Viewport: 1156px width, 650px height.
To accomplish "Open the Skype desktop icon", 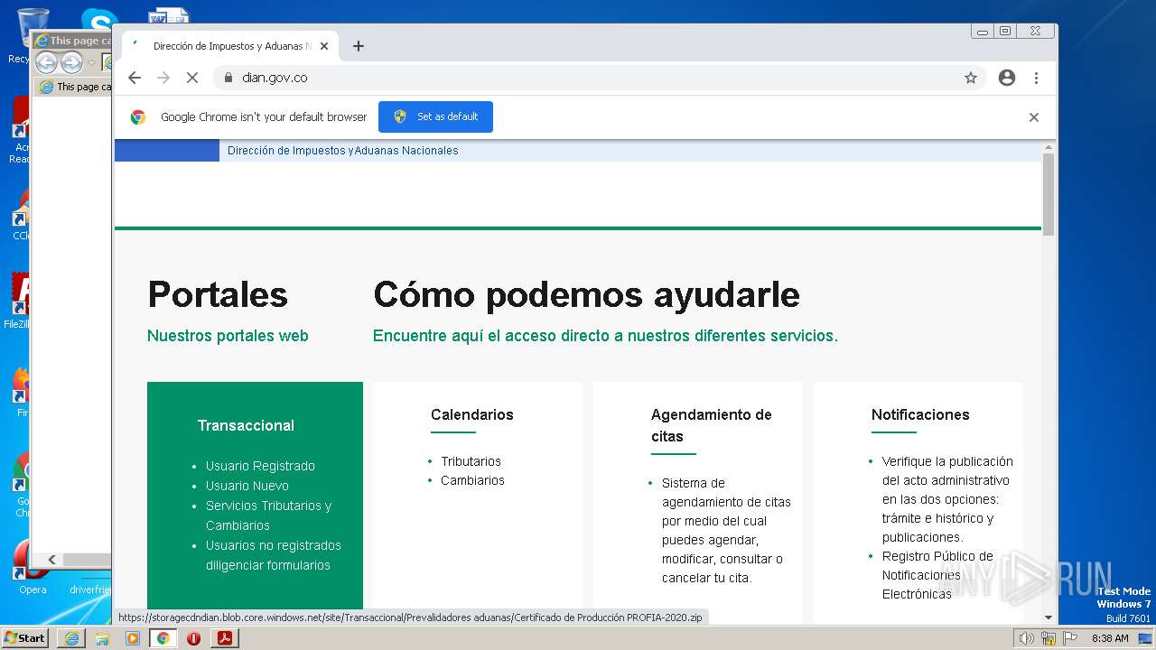I will click(99, 20).
